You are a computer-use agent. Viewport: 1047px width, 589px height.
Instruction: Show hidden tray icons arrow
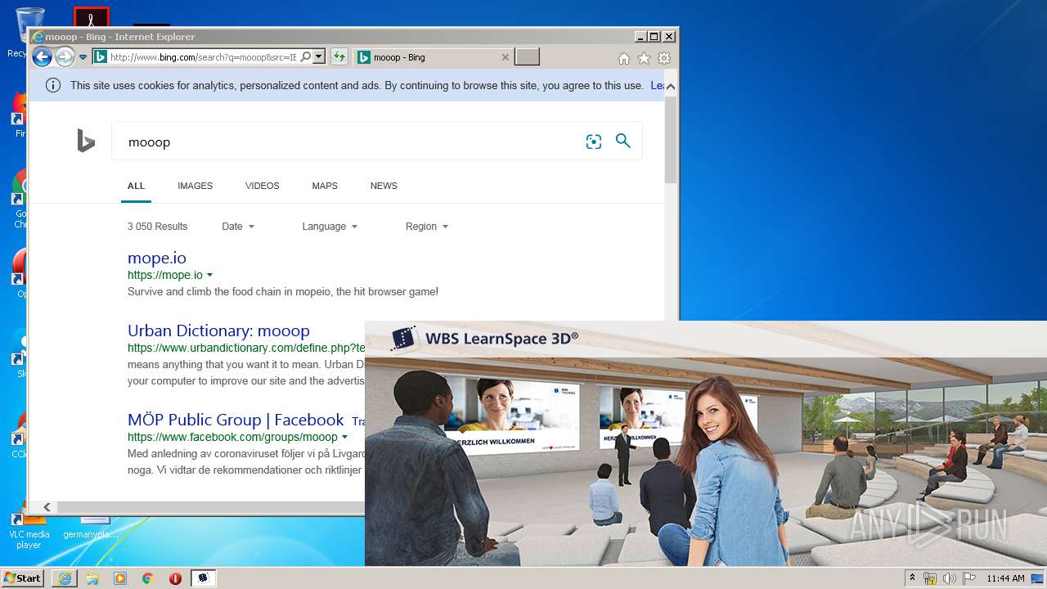(x=912, y=578)
